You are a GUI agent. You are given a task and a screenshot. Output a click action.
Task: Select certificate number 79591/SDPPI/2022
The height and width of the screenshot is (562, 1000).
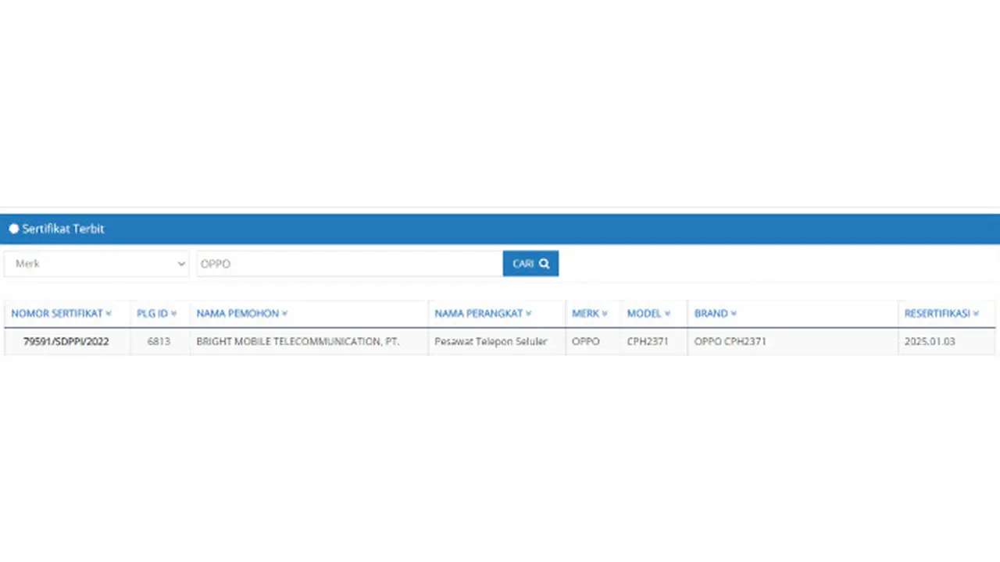tap(66, 342)
